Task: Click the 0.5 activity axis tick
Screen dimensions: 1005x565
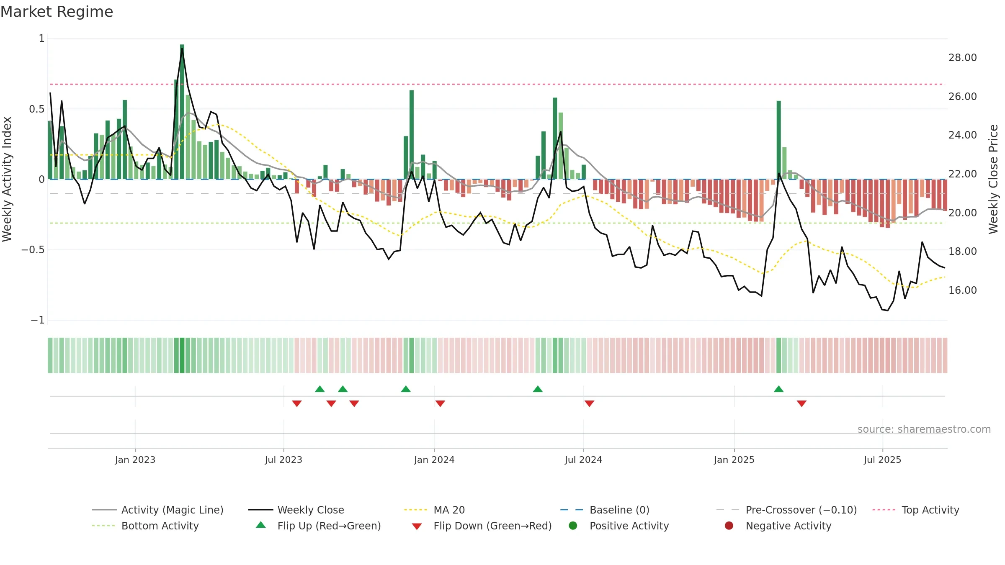Action: pos(37,109)
